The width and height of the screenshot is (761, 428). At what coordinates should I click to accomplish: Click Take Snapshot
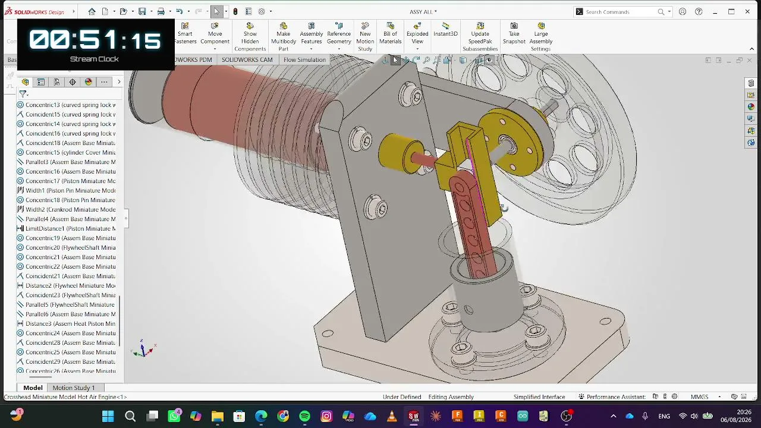(x=514, y=34)
